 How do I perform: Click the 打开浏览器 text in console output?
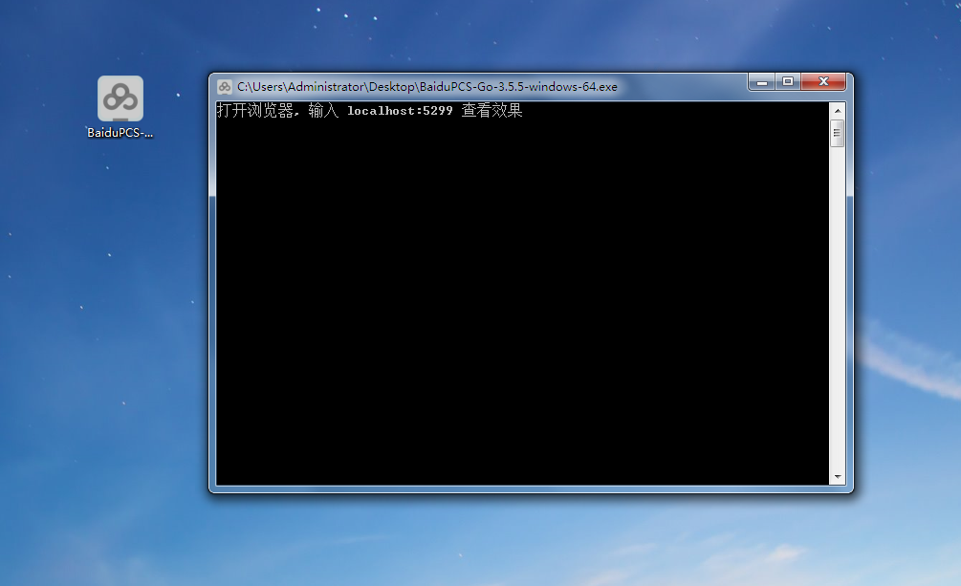coord(254,111)
